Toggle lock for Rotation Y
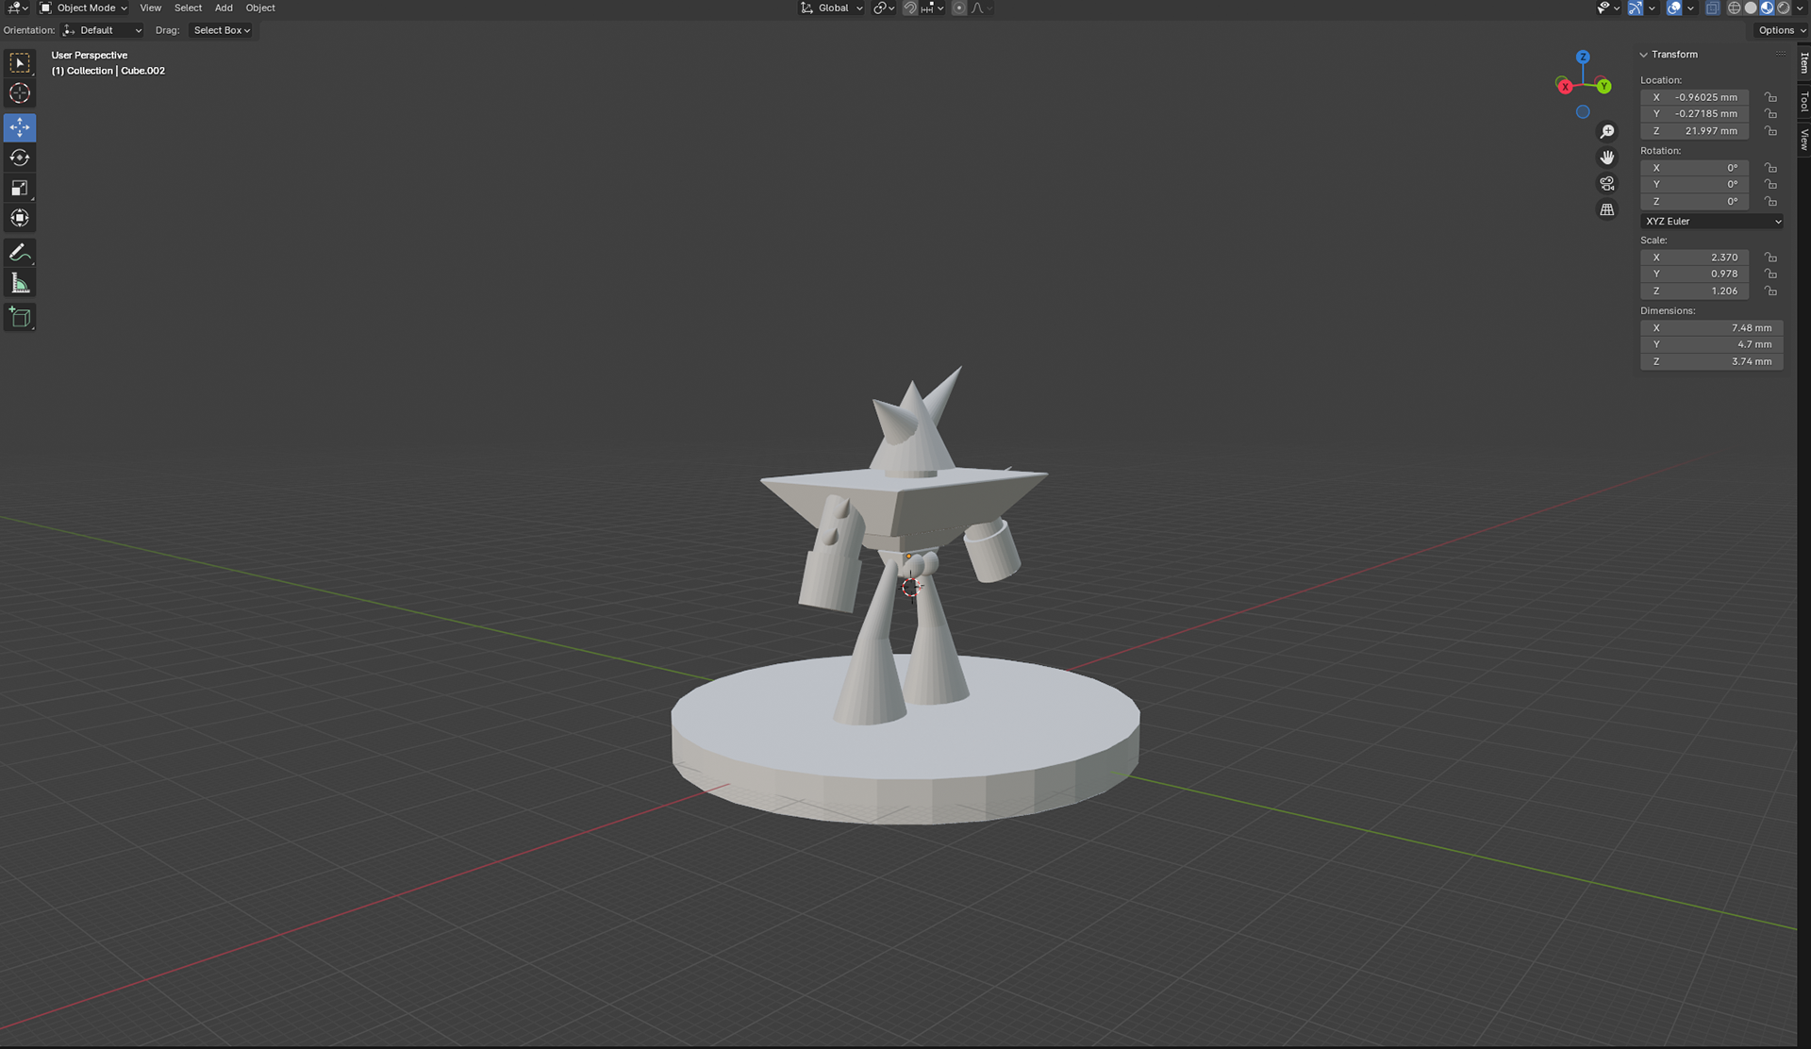 1770,185
